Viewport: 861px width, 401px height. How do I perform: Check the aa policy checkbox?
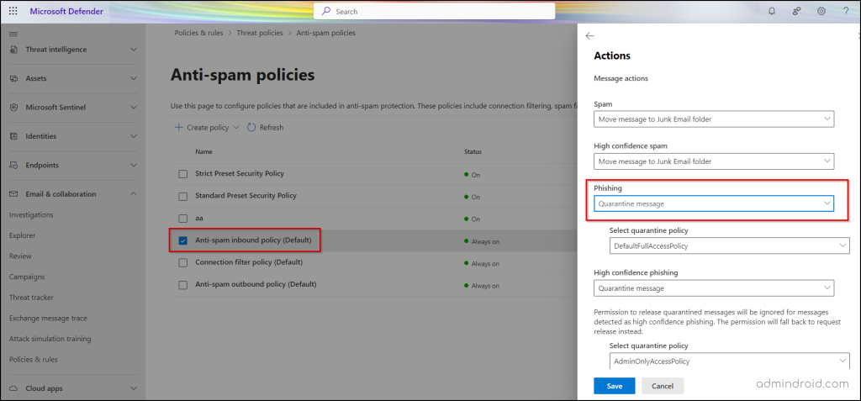pyautogui.click(x=182, y=218)
